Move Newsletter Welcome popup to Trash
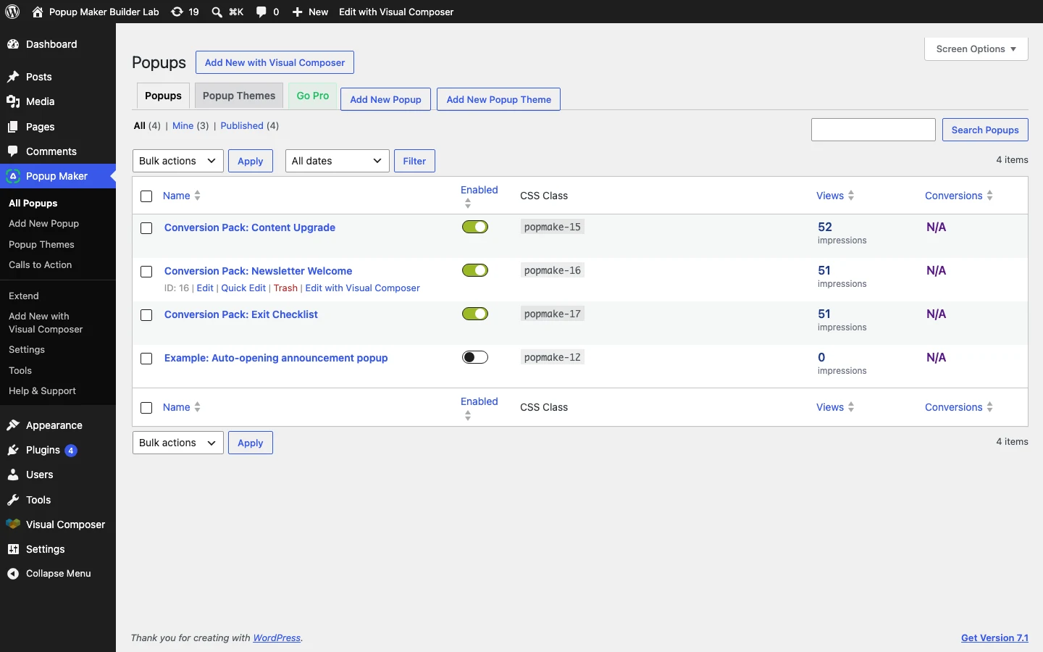1043x652 pixels. point(285,288)
